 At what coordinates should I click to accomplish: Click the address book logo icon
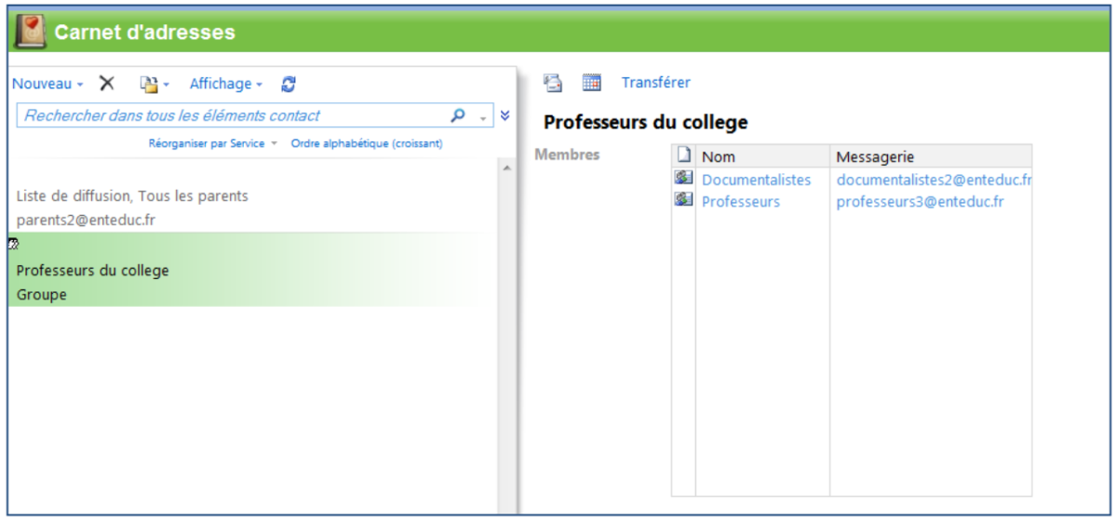[x=31, y=32]
